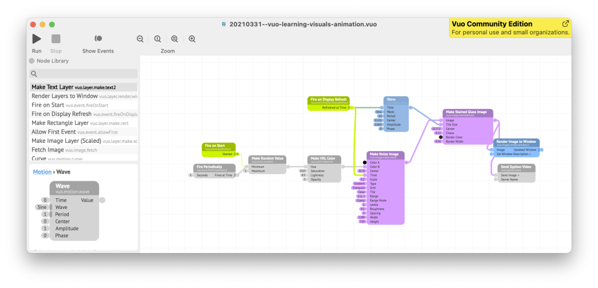This screenshot has height=288, width=598.
Task: Click the Node Library search field
Action: (84, 74)
